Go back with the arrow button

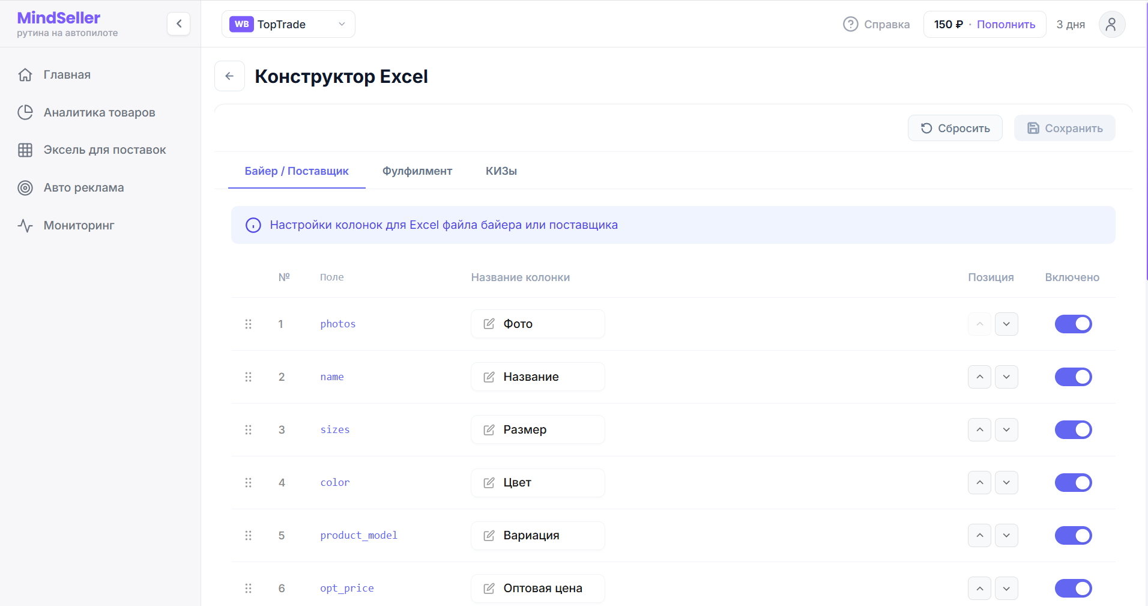[229, 76]
